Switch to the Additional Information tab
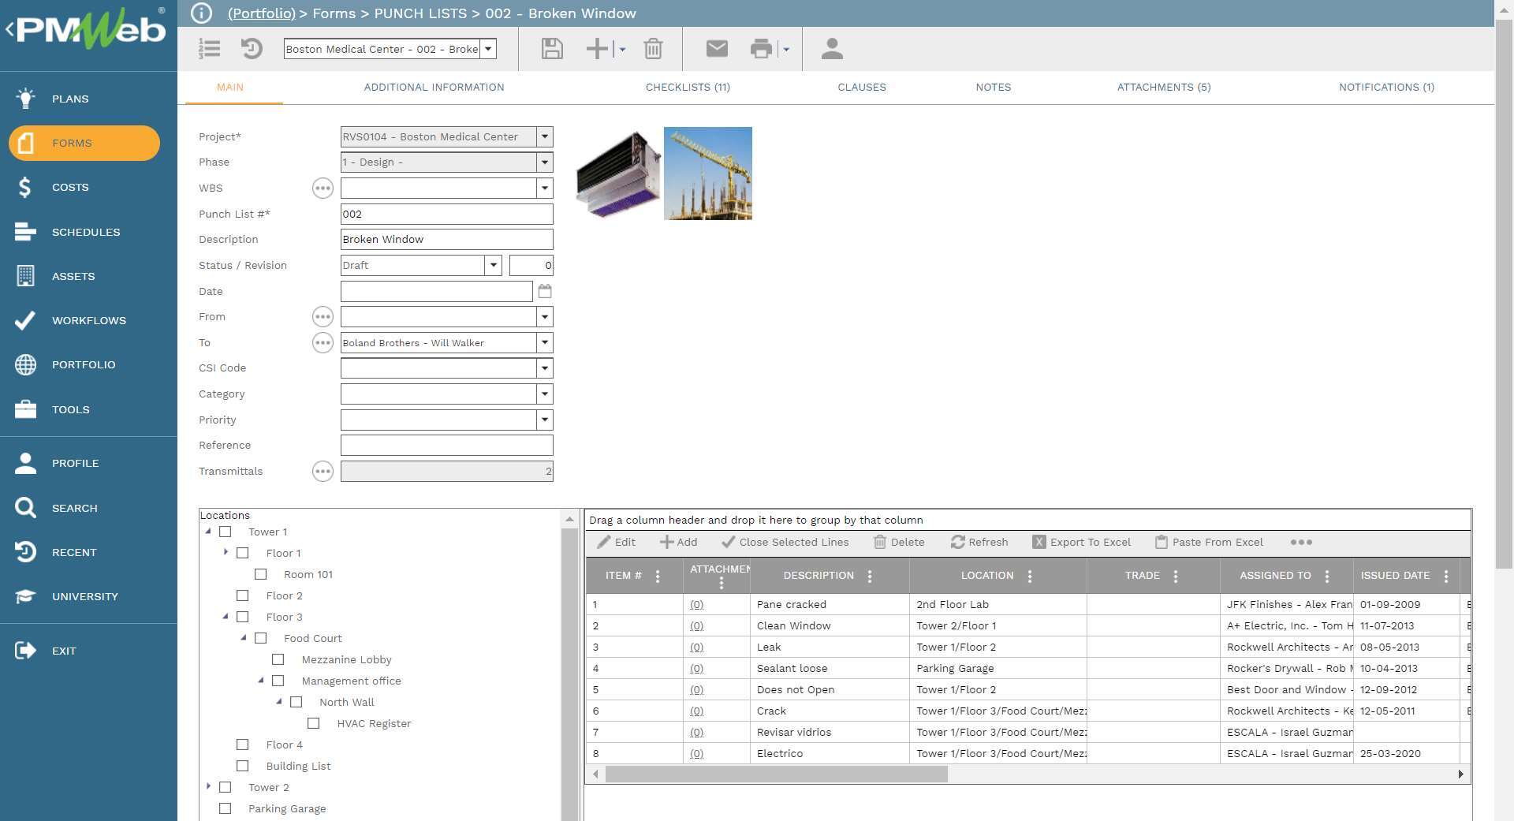1514x821 pixels. click(434, 88)
